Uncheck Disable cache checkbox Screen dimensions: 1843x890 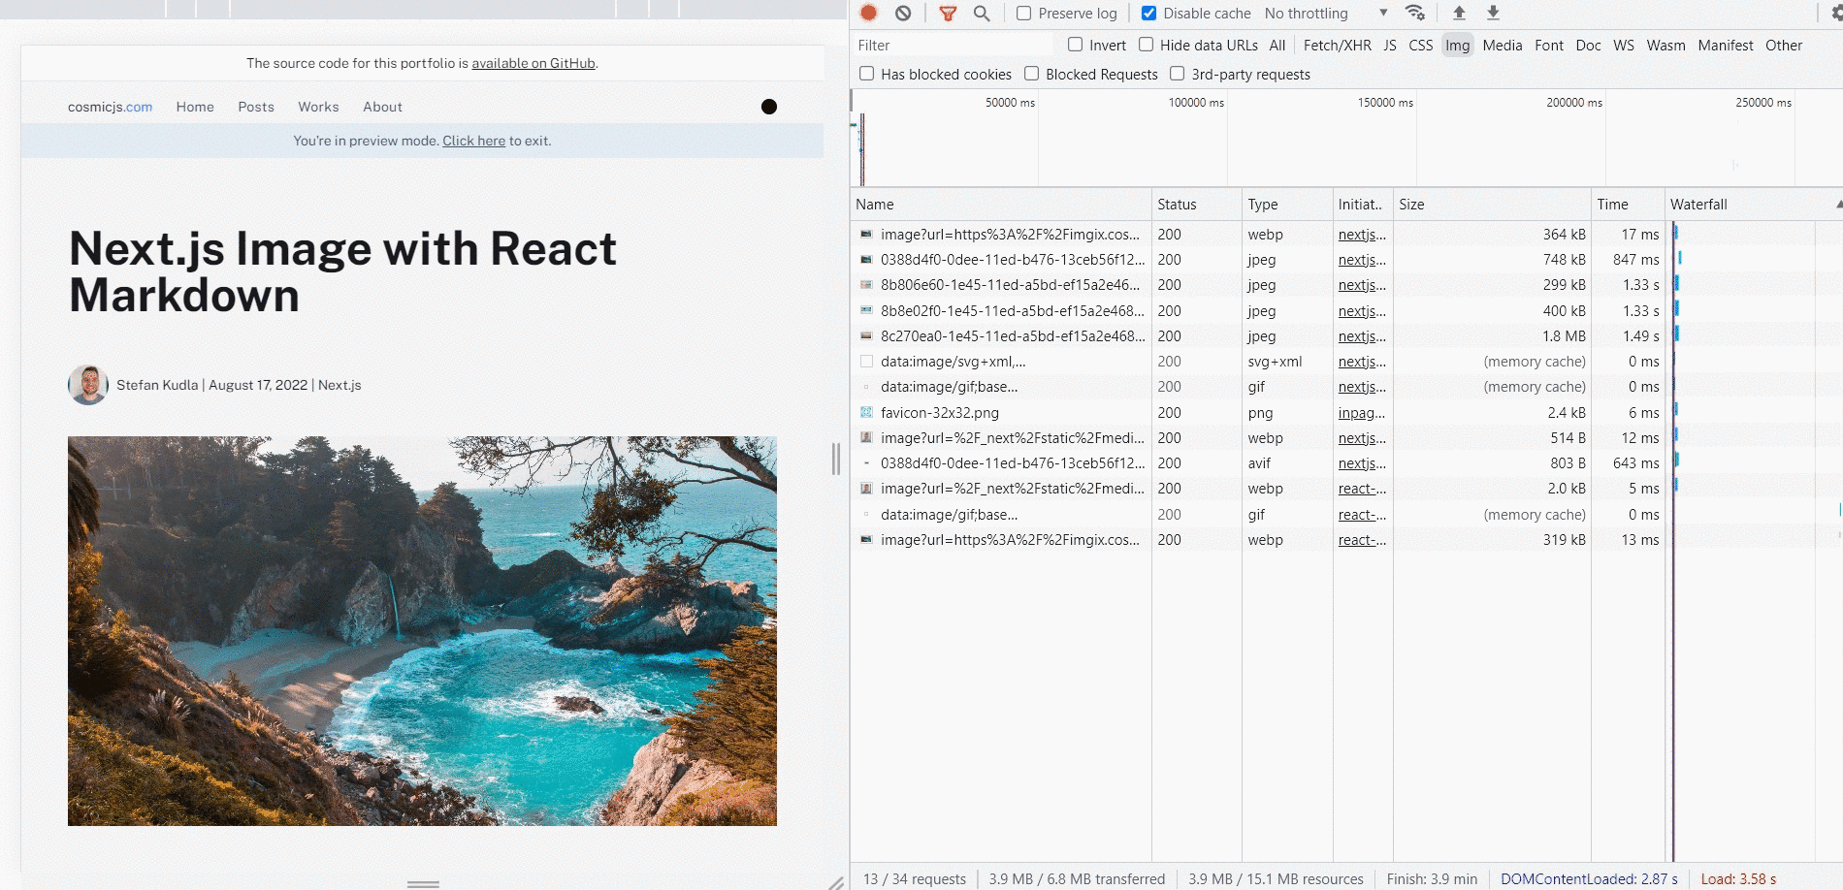click(x=1148, y=14)
